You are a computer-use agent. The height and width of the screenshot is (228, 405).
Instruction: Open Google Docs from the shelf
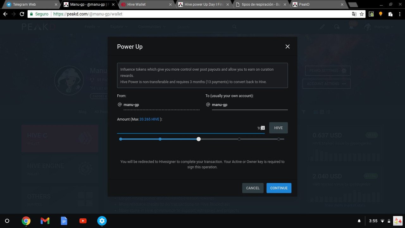pos(64,221)
